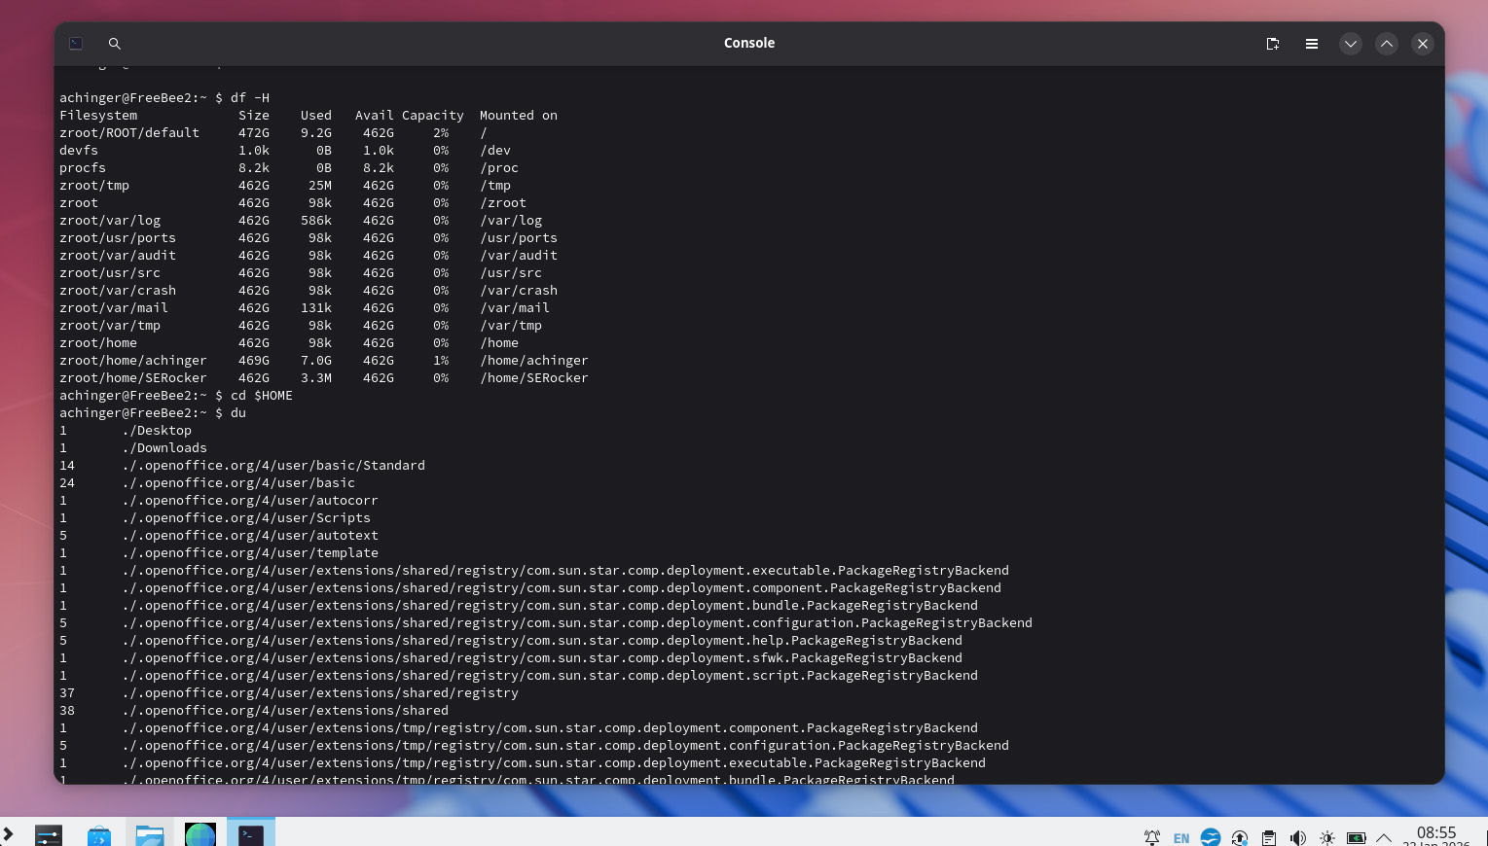Click the Console terminal icon in header
Screen dimensions: 1488x846
point(76,44)
